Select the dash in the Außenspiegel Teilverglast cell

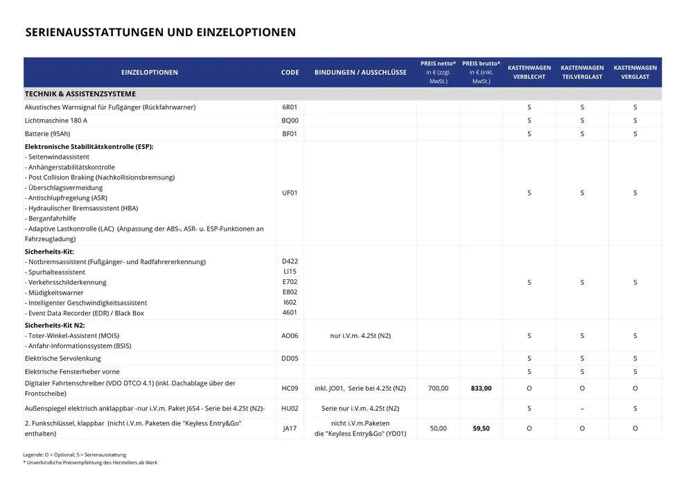(582, 409)
